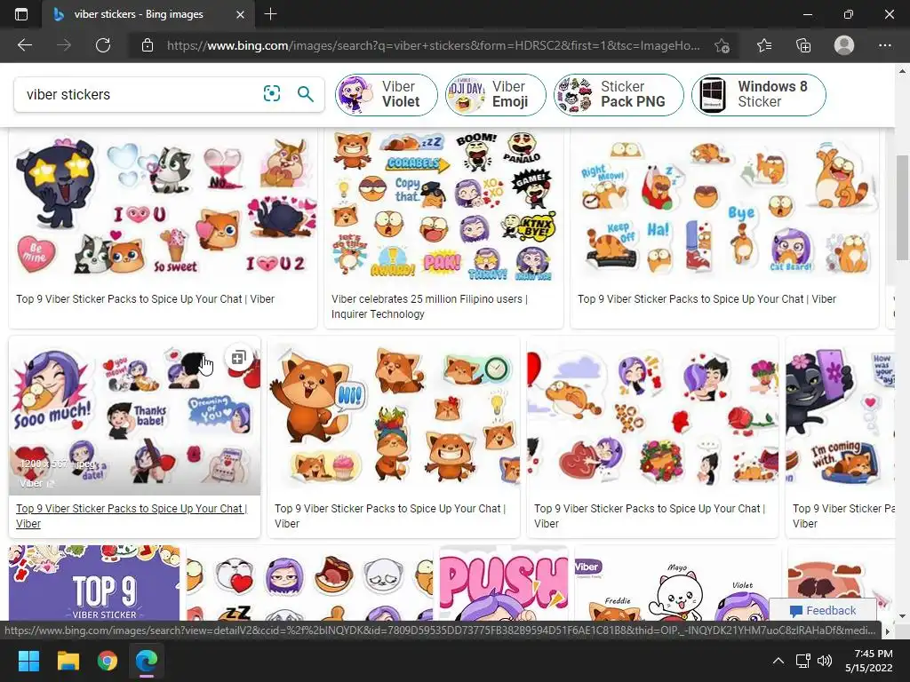Screen dimensions: 910x682
Task: Open the red panda Hi! stickers thumbnail
Action: (x=394, y=416)
